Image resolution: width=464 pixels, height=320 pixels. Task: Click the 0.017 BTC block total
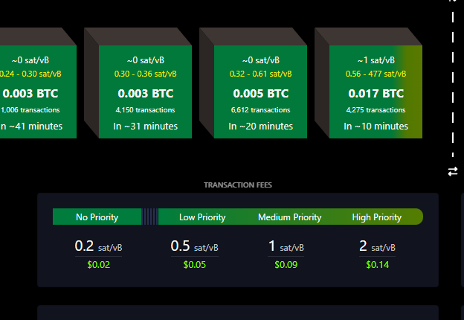pyautogui.click(x=376, y=94)
